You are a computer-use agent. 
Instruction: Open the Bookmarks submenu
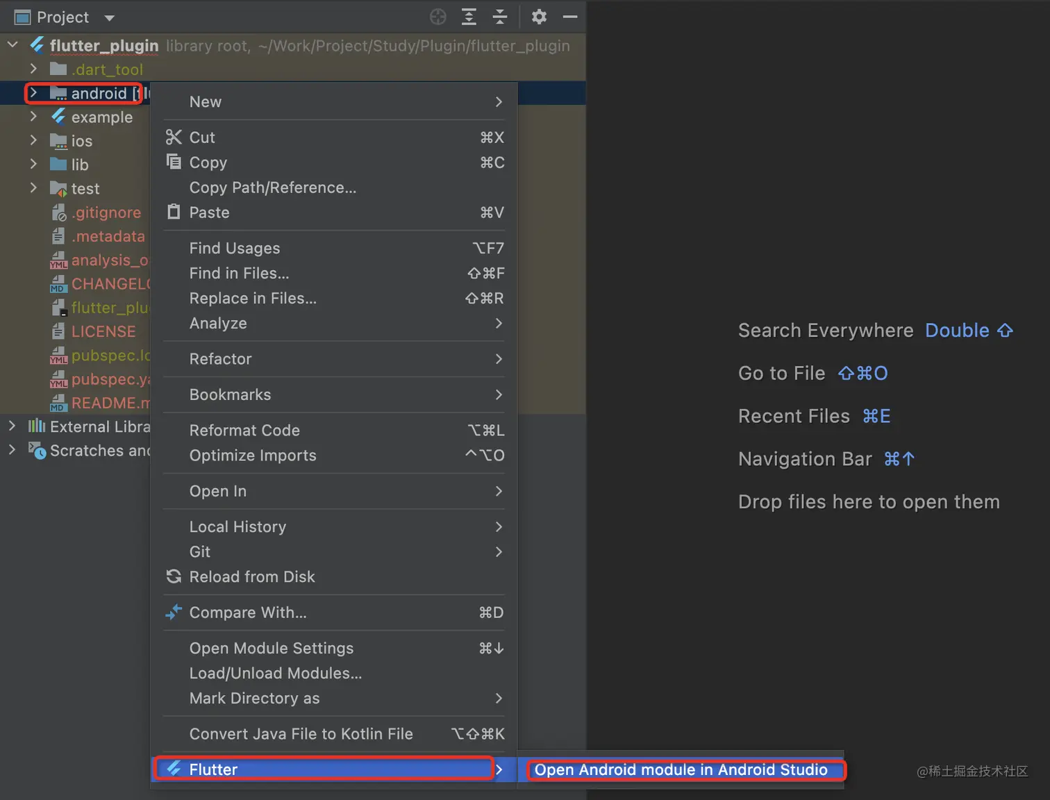(x=334, y=394)
